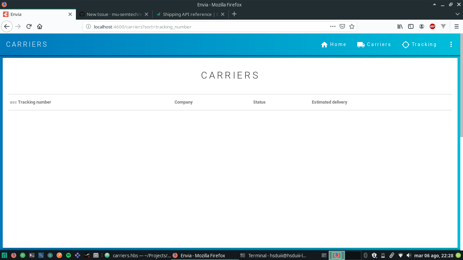Click the Home house icon in navbar

[x=324, y=44]
